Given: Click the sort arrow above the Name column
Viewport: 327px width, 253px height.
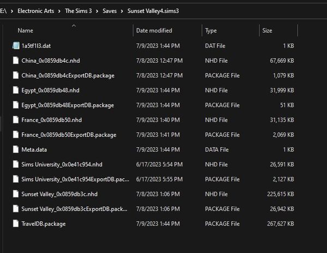Looking at the screenshot, I should (74, 26).
